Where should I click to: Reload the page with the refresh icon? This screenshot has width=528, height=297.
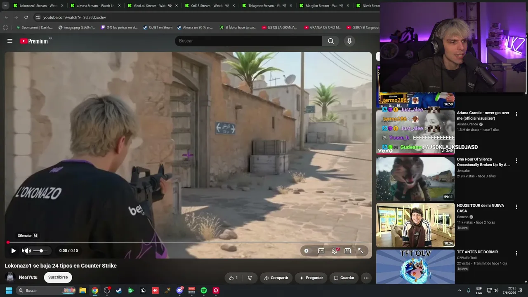pos(26,17)
